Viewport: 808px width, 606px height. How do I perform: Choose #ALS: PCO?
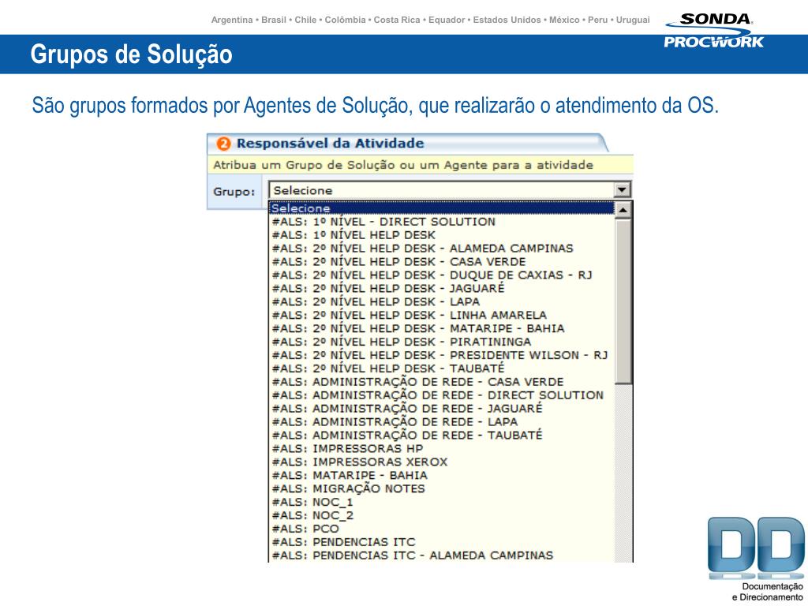[x=442, y=529]
